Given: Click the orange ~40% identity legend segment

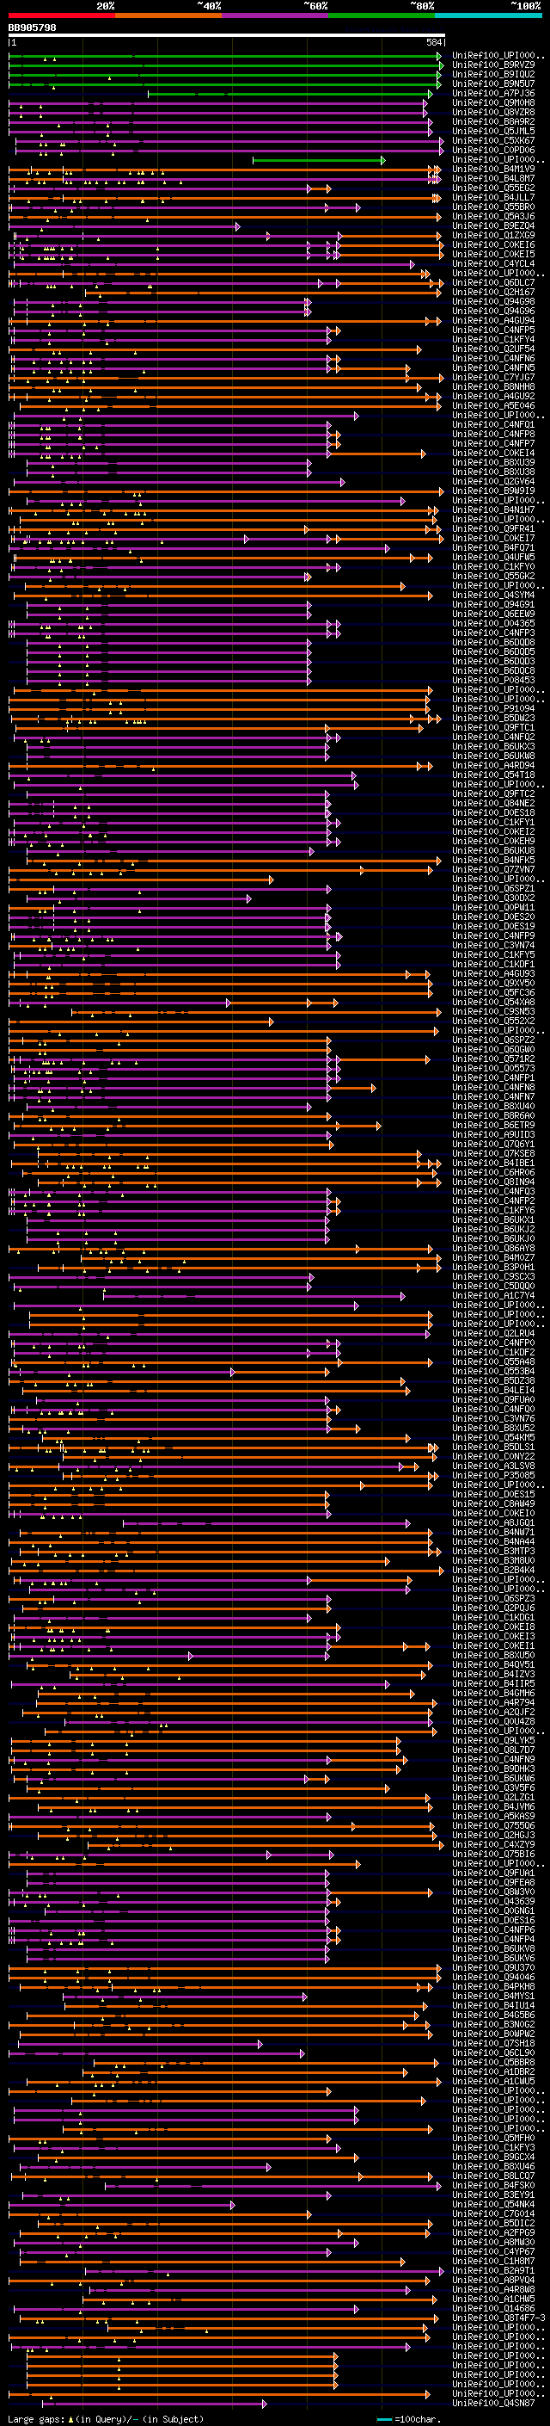Looking at the screenshot, I should coord(168,16).
